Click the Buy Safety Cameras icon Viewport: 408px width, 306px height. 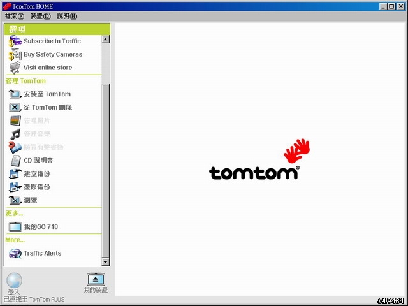[15, 54]
